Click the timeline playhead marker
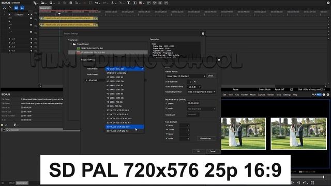This screenshot has height=186, width=331. click(59, 14)
